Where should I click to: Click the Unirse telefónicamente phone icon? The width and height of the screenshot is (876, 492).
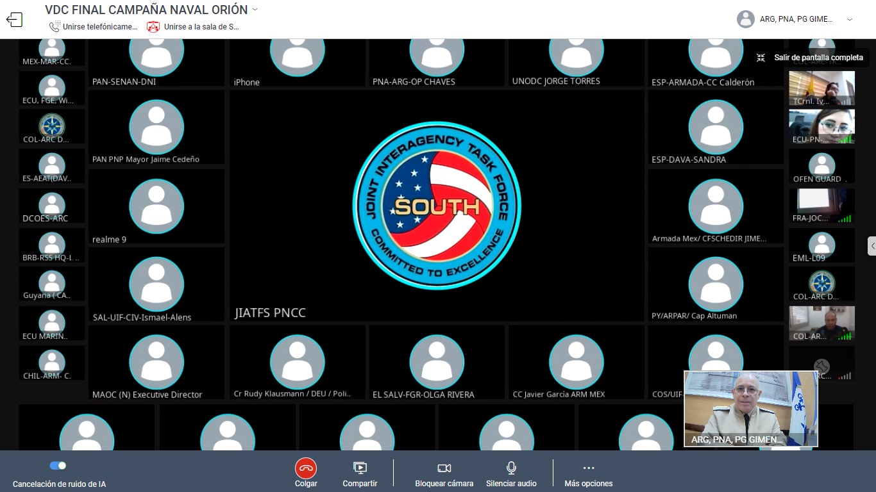[55, 27]
